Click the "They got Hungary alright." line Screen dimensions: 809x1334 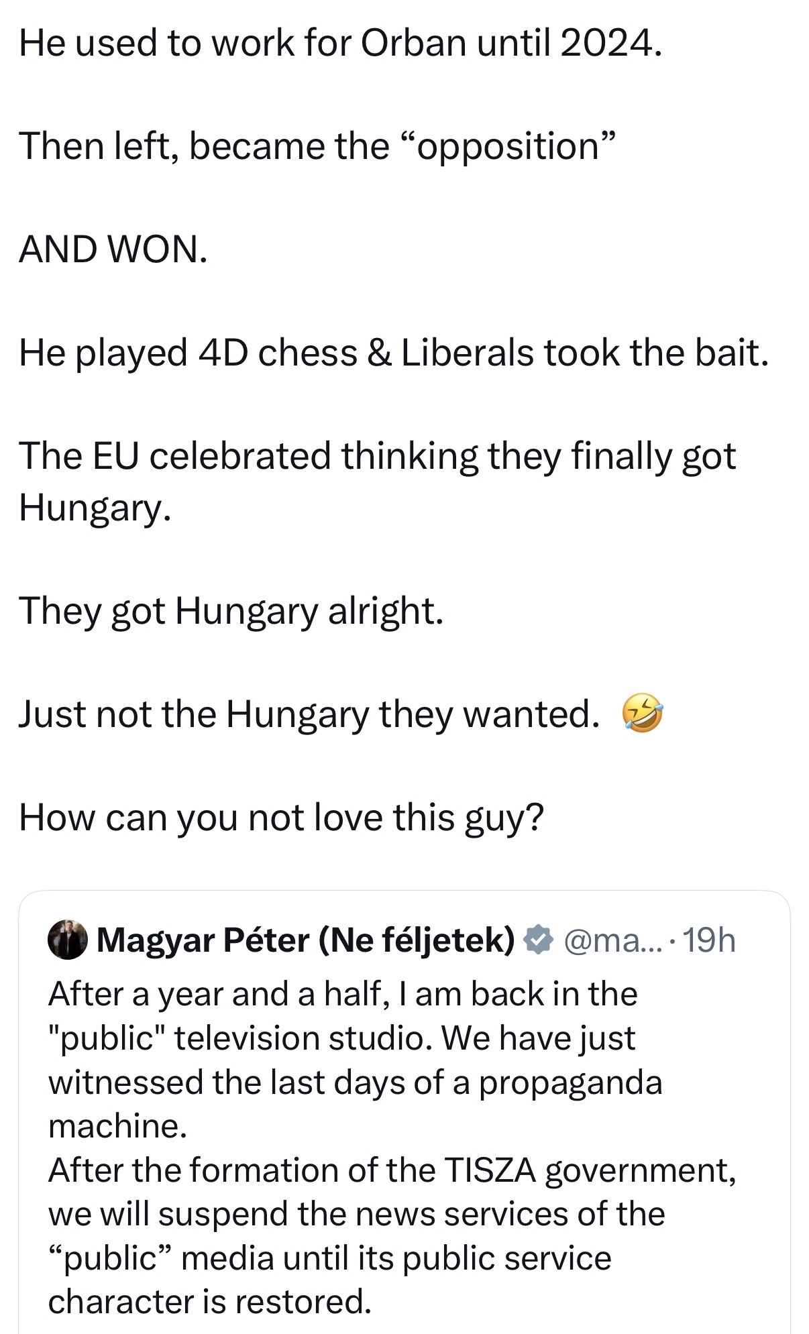(x=231, y=610)
